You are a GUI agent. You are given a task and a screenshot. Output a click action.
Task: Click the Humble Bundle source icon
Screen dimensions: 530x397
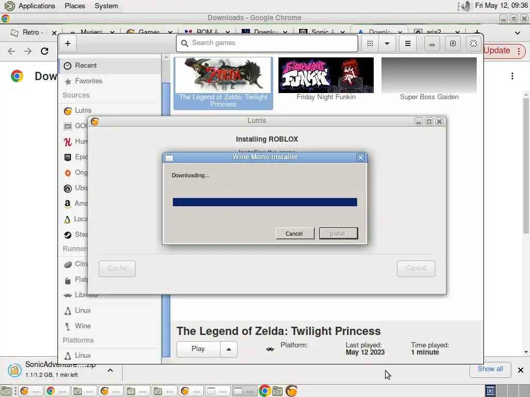(x=68, y=142)
